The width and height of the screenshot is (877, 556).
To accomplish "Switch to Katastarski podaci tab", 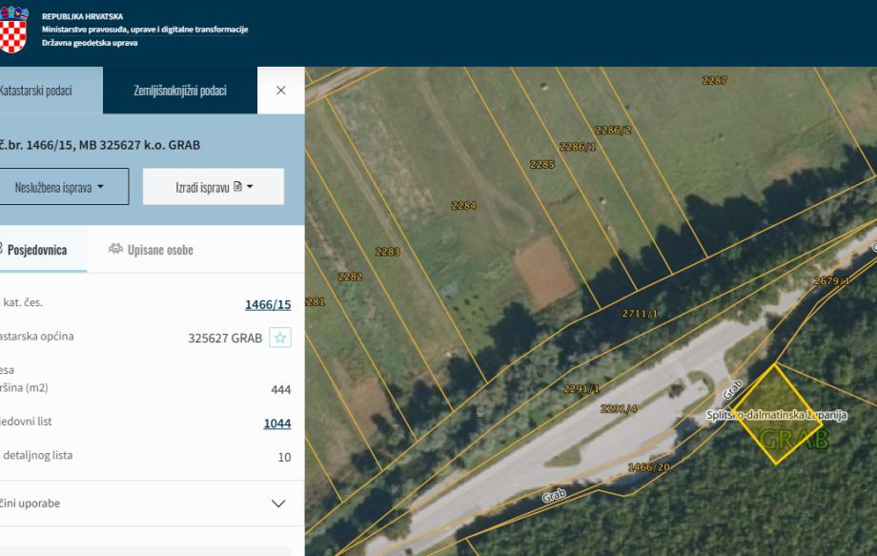I will [51, 91].
